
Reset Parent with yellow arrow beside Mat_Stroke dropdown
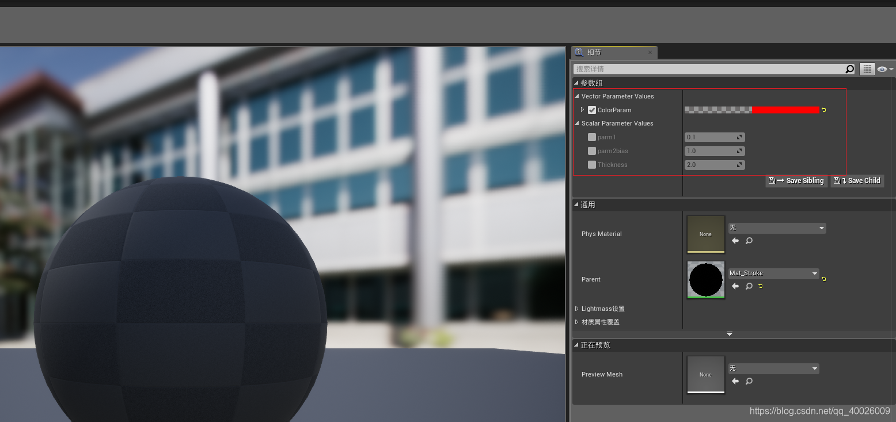(x=823, y=279)
